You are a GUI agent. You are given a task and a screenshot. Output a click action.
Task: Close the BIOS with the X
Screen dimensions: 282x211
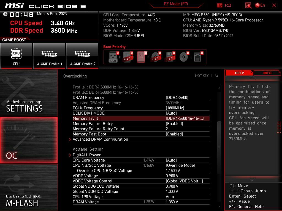274,5
